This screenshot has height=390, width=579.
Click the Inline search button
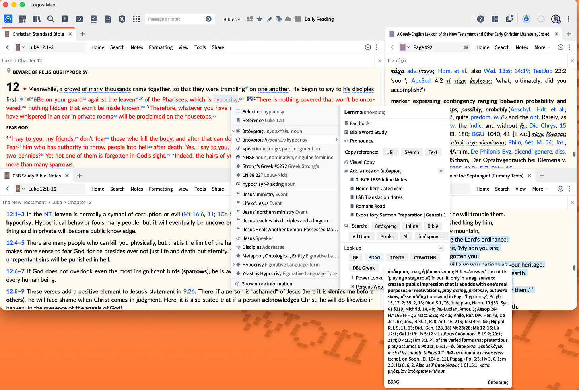click(x=412, y=226)
